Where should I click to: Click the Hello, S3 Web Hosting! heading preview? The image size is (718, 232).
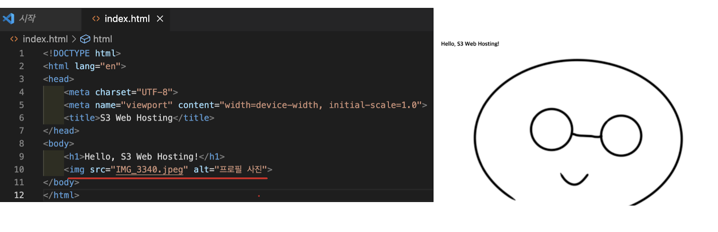coord(470,44)
